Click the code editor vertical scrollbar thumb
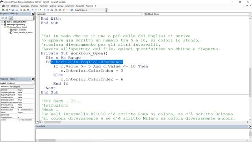This screenshot has height=142, width=252. pyautogui.click(x=250, y=82)
